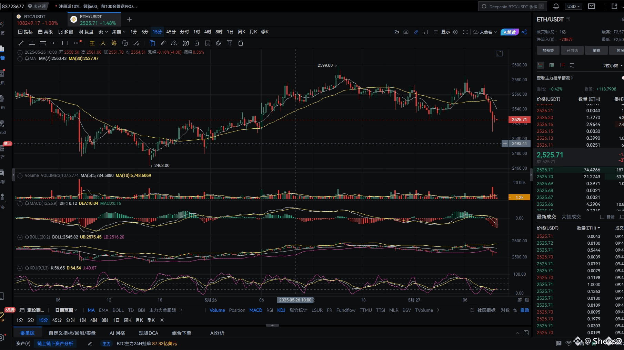
Task: Select the trend line drawing tool
Action: pos(21,43)
